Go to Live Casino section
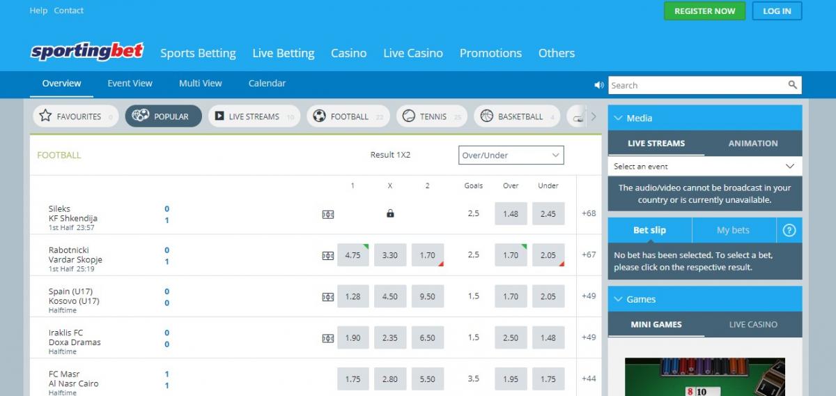 413,53
